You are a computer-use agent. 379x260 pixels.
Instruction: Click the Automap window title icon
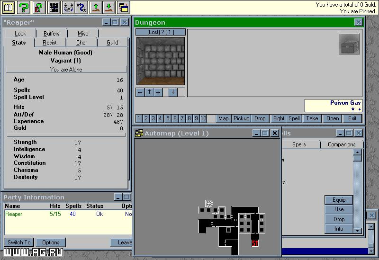pos(139,133)
